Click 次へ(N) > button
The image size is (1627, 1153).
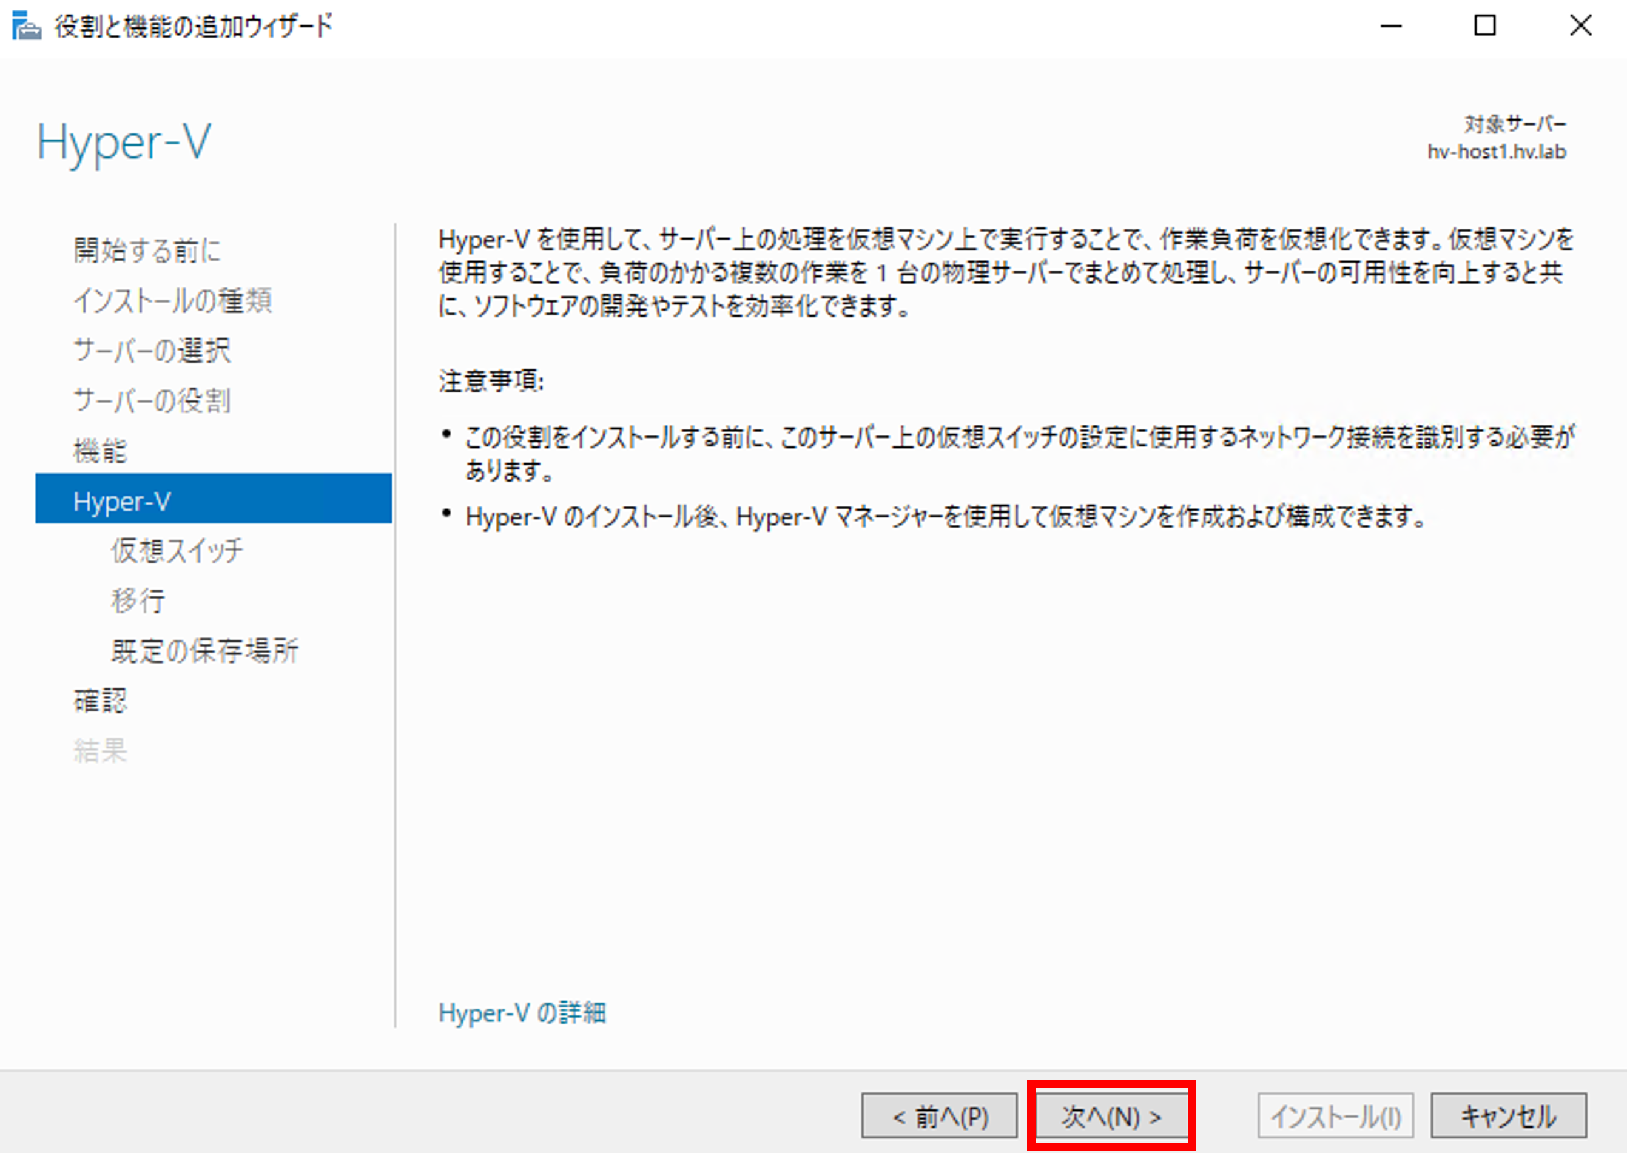coord(1111,1115)
